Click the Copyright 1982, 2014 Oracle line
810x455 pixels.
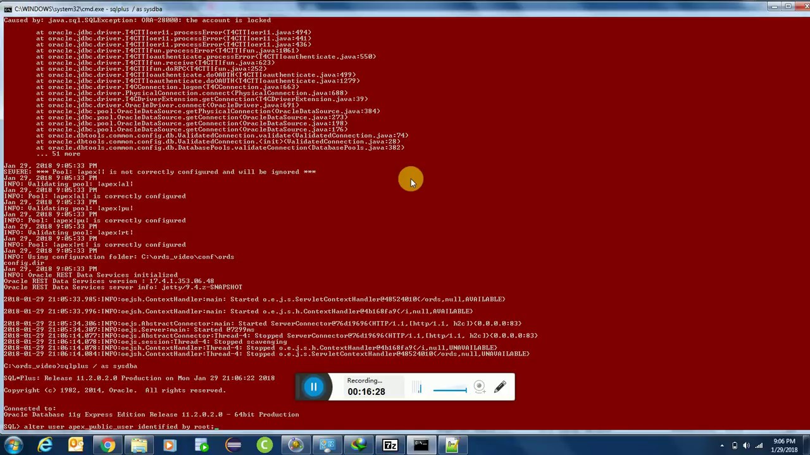115,390
